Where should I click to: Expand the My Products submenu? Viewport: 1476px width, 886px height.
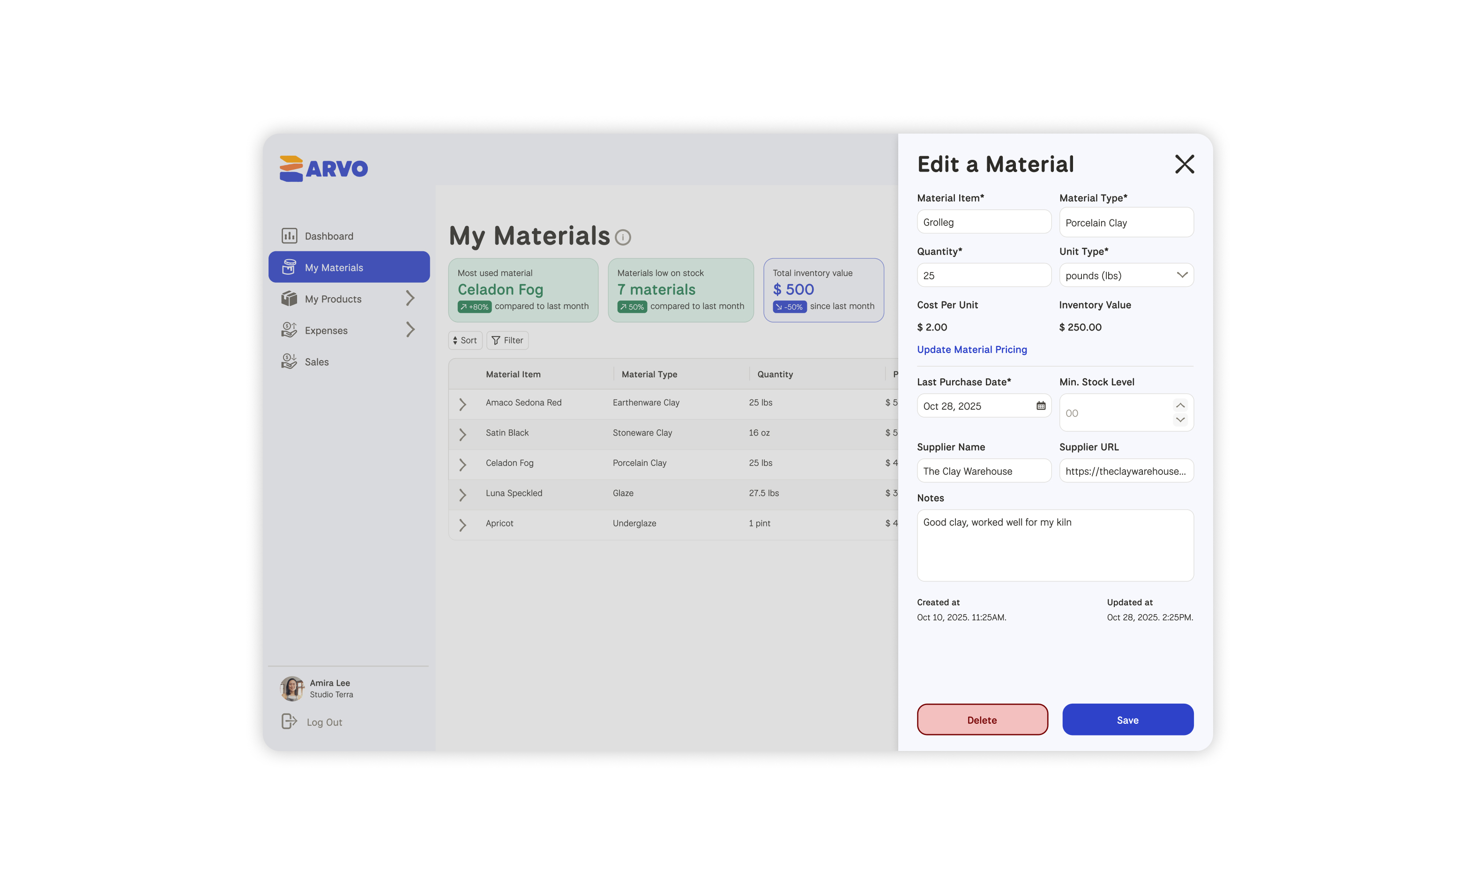click(410, 299)
